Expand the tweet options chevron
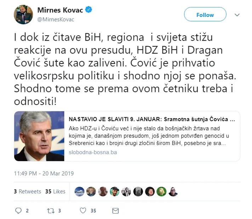This screenshot has width=252, height=219. [237, 15]
